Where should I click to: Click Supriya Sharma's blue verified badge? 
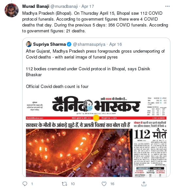tap(69, 44)
